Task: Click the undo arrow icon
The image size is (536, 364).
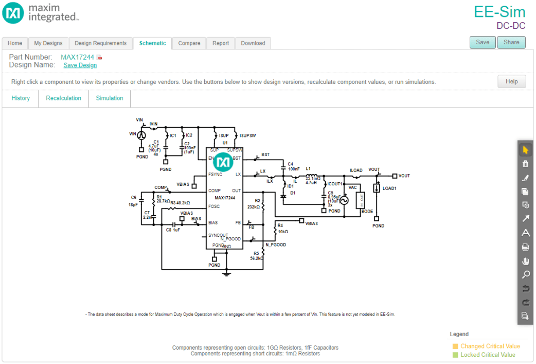Action: point(525,288)
